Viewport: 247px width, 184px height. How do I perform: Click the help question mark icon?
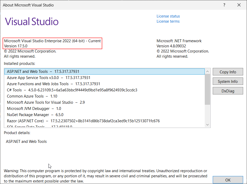224,5
